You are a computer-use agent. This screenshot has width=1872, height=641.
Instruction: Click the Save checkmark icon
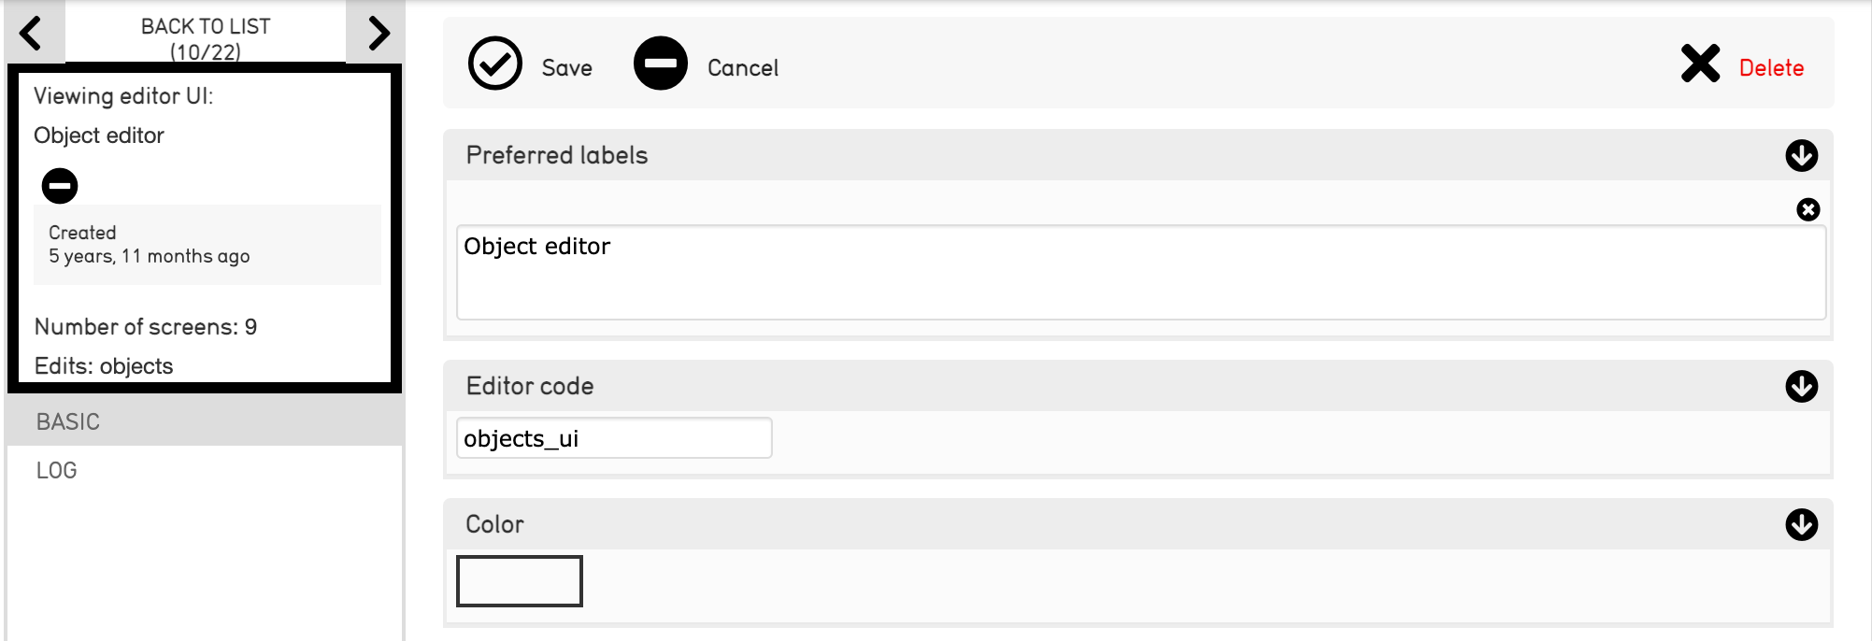tap(494, 64)
